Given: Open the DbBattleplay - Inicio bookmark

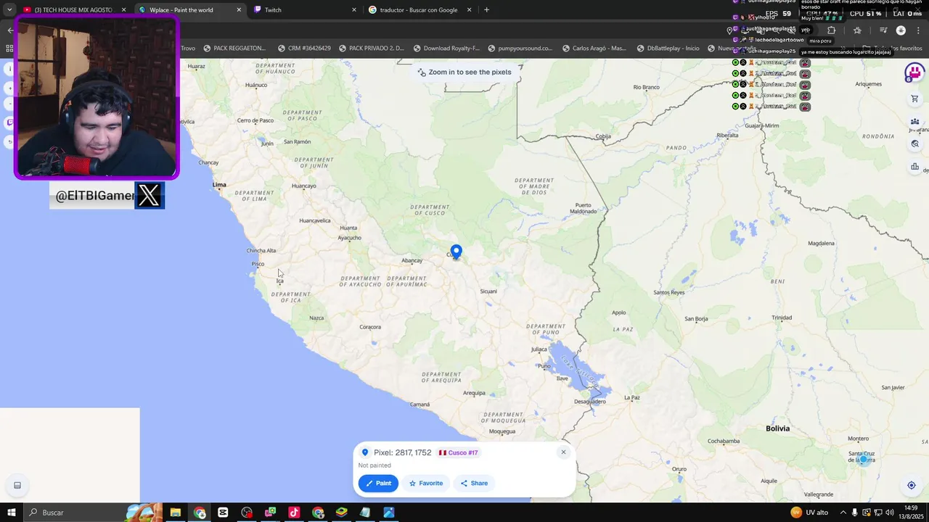Looking at the screenshot, I should 668,49.
